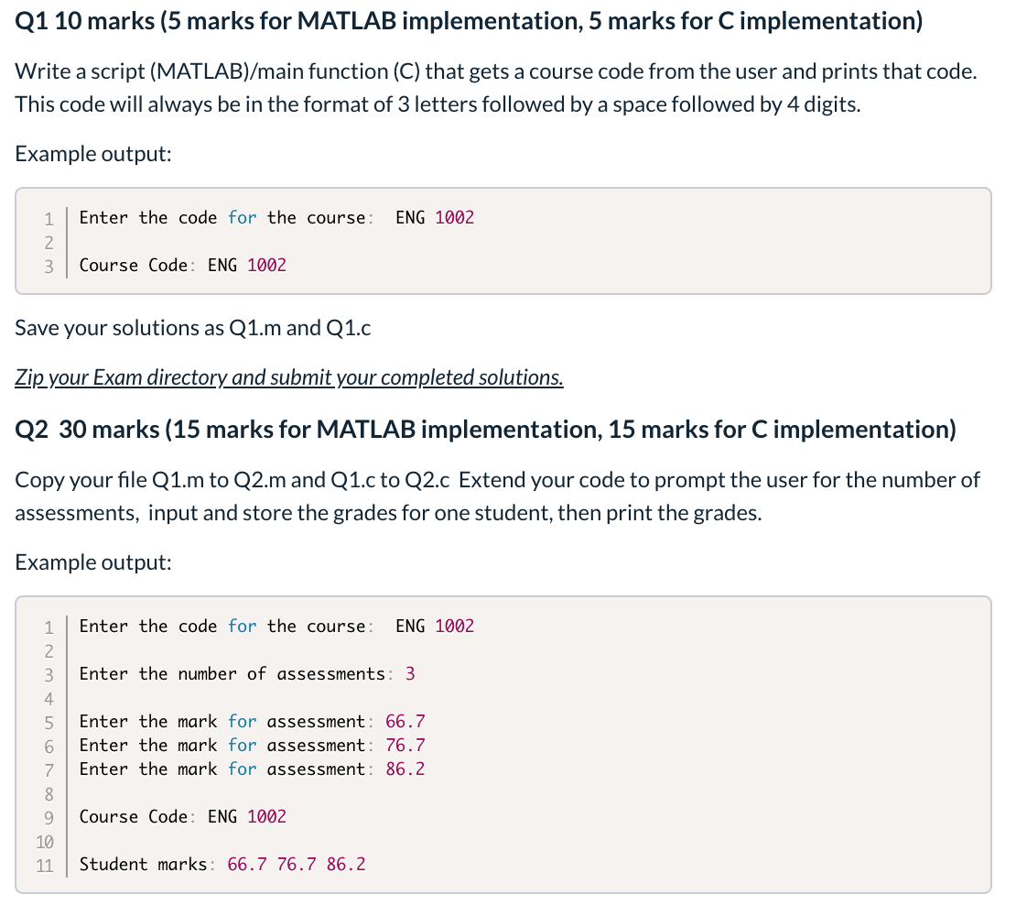Viewport: 1027px width, 916px height.
Task: Click line number 9 in the second code block
Action: (48, 816)
